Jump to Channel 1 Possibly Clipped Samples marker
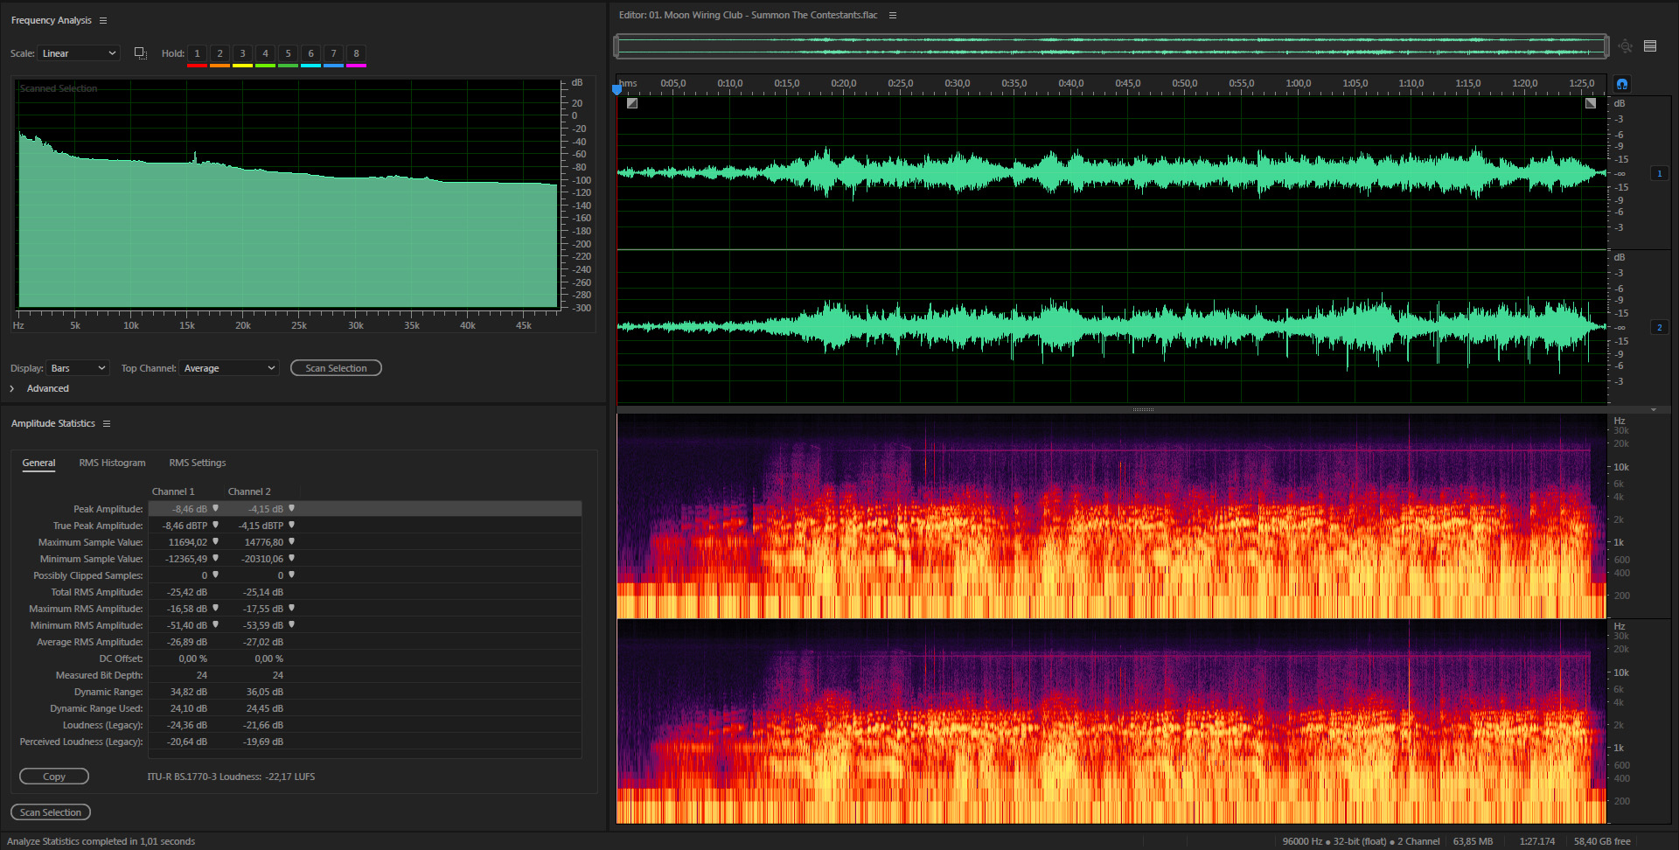This screenshot has height=850, width=1679. tap(216, 575)
